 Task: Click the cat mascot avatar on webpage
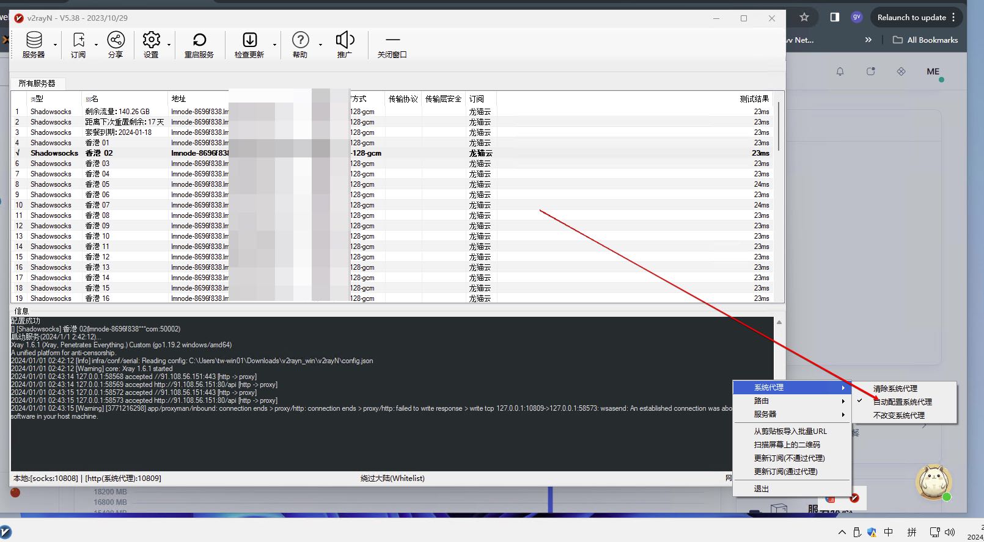[933, 482]
